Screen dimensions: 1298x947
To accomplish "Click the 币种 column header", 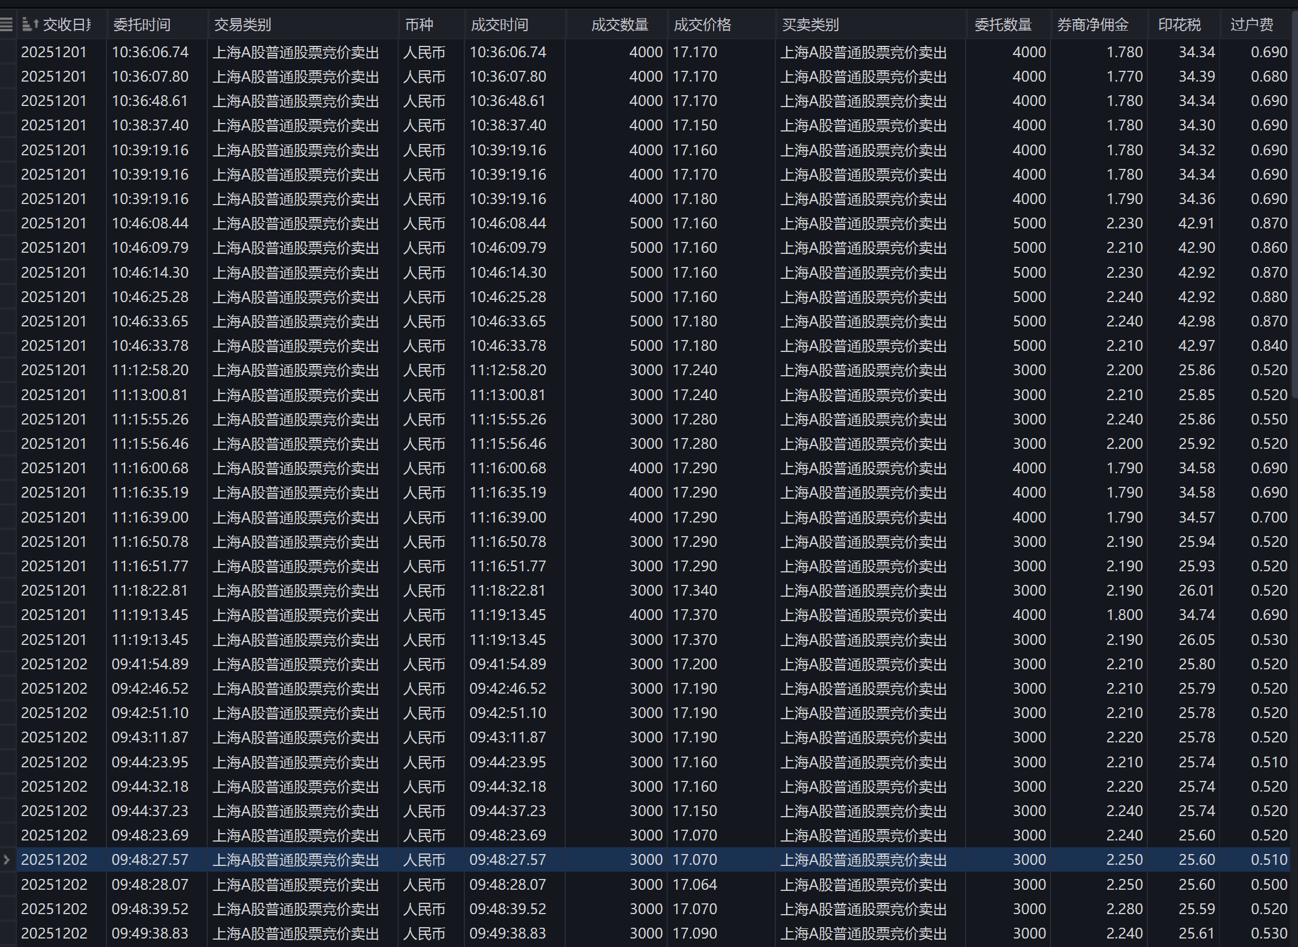I will pyautogui.click(x=419, y=24).
